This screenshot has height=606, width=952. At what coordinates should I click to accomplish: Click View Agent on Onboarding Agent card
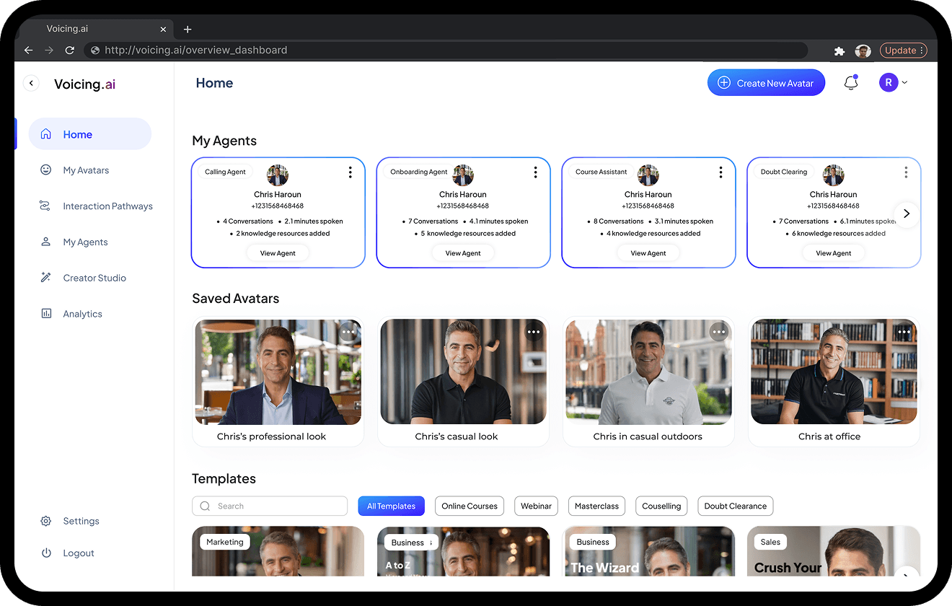click(x=463, y=253)
